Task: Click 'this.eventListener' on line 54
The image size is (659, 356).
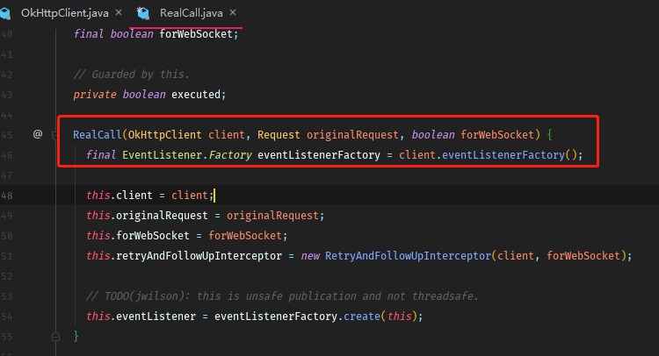Action: click(x=141, y=317)
